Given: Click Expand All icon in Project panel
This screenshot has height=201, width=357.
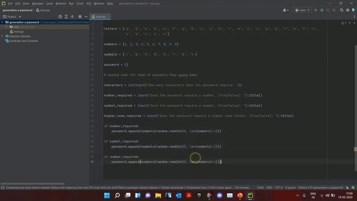Looking at the screenshot, I should click(66, 17).
